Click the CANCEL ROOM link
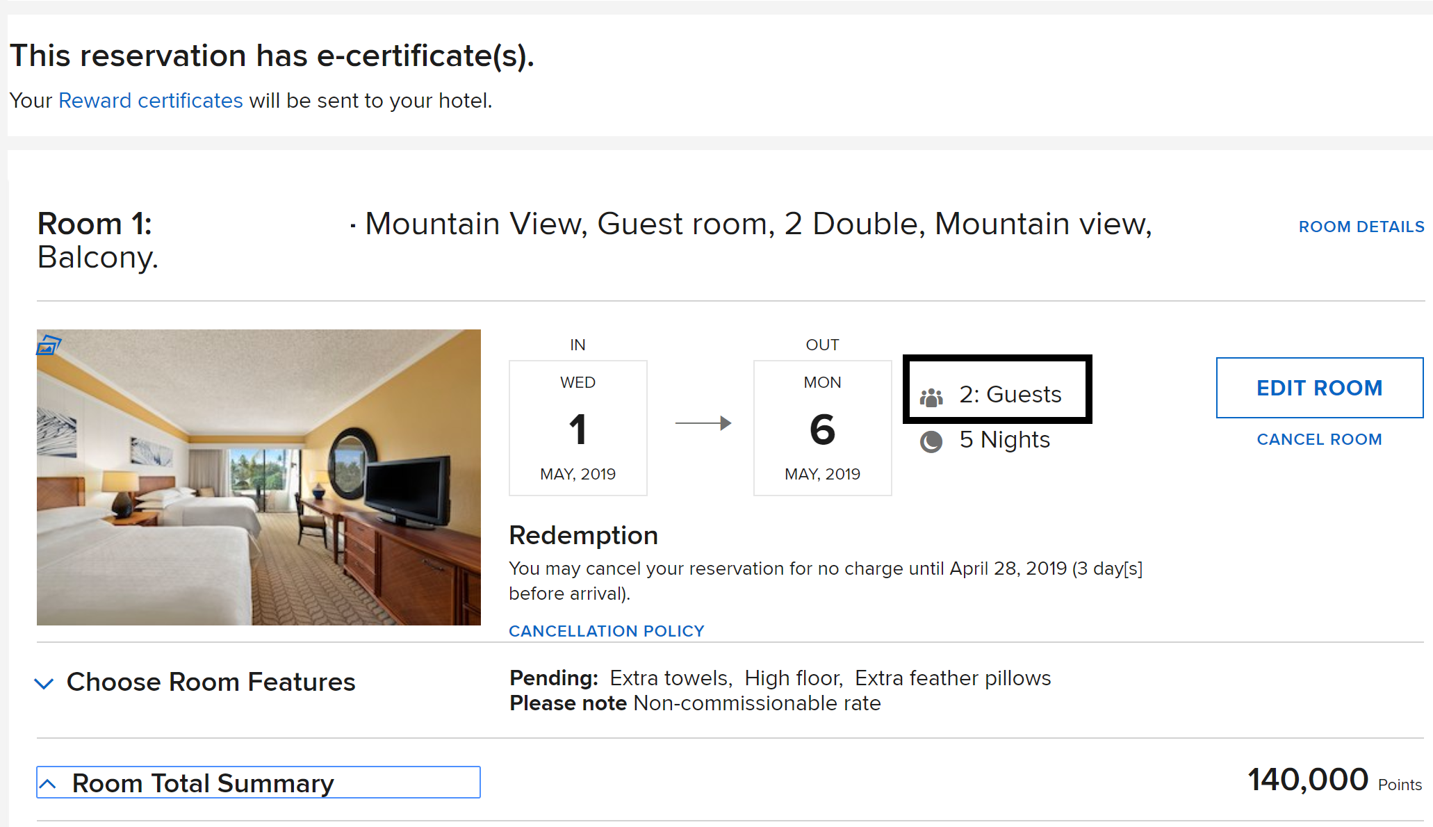This screenshot has height=827, width=1433. [x=1319, y=439]
